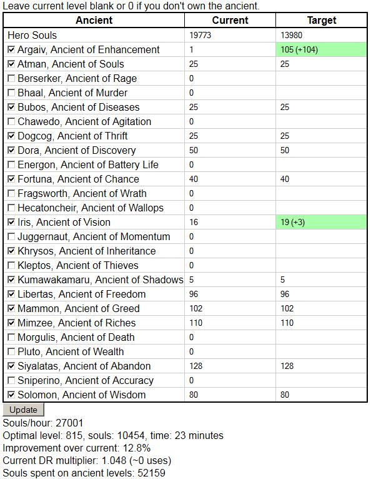Uncheck the Argaiv, Ancient of Enhancement checkbox

coord(11,49)
